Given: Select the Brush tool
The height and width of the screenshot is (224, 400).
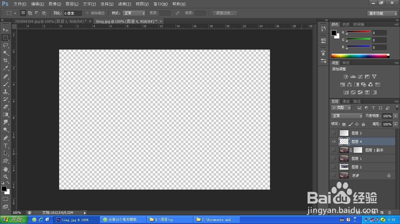Looking at the screenshot, I should [x=5, y=84].
